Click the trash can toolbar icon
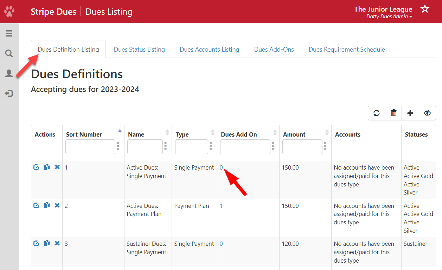 pyautogui.click(x=393, y=113)
